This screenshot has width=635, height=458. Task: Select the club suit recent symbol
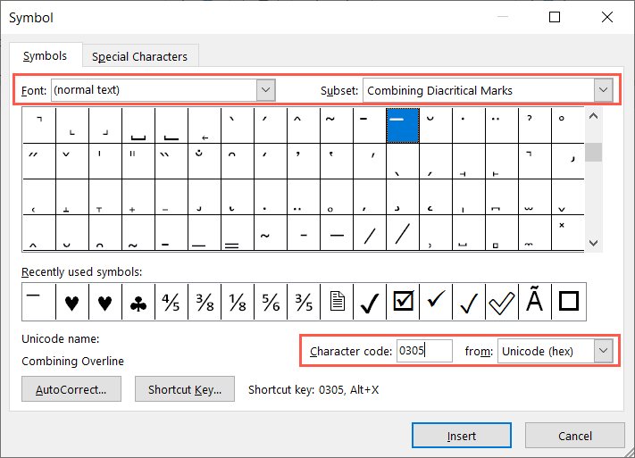138,303
